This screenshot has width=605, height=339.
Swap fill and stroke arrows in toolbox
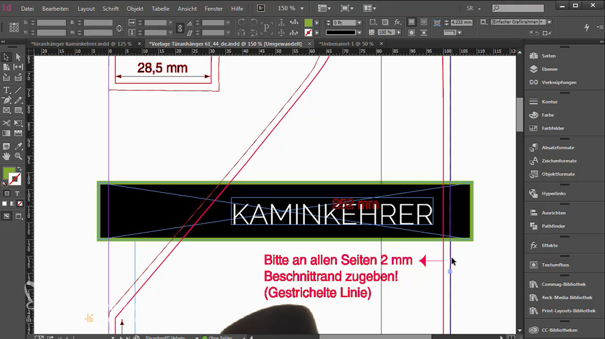(19, 169)
